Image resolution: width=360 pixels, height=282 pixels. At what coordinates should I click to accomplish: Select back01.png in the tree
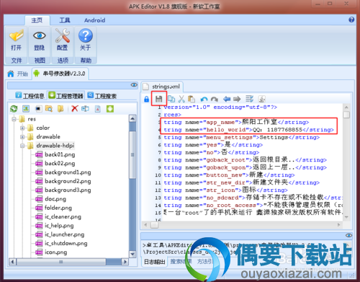click(60, 154)
